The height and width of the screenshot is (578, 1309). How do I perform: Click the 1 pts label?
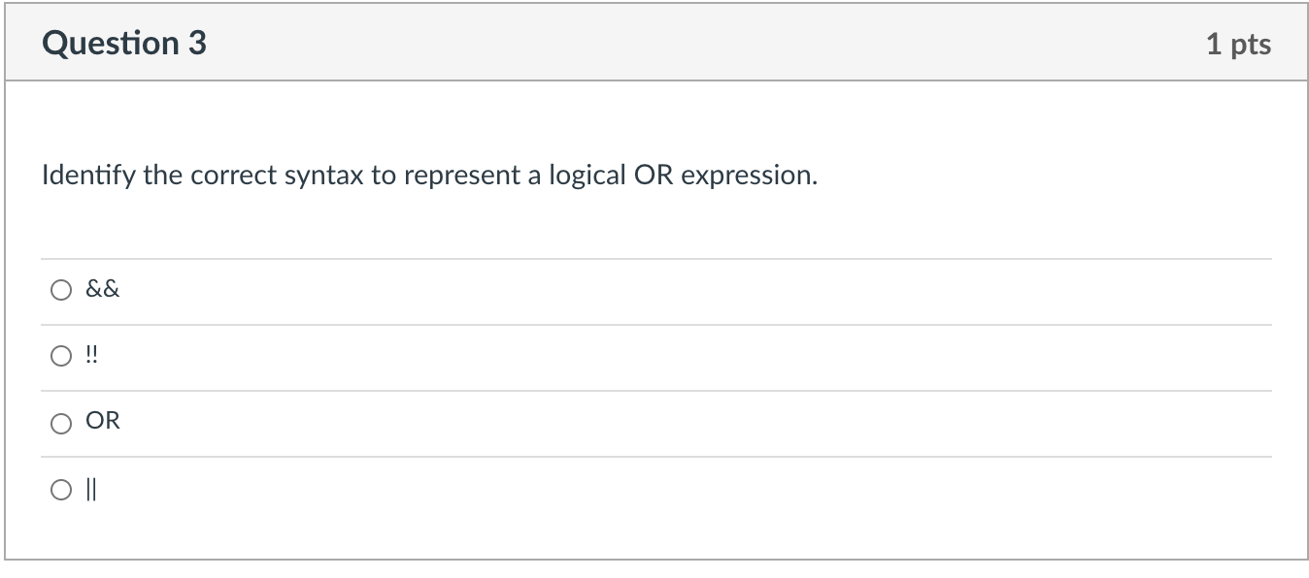(x=1239, y=43)
